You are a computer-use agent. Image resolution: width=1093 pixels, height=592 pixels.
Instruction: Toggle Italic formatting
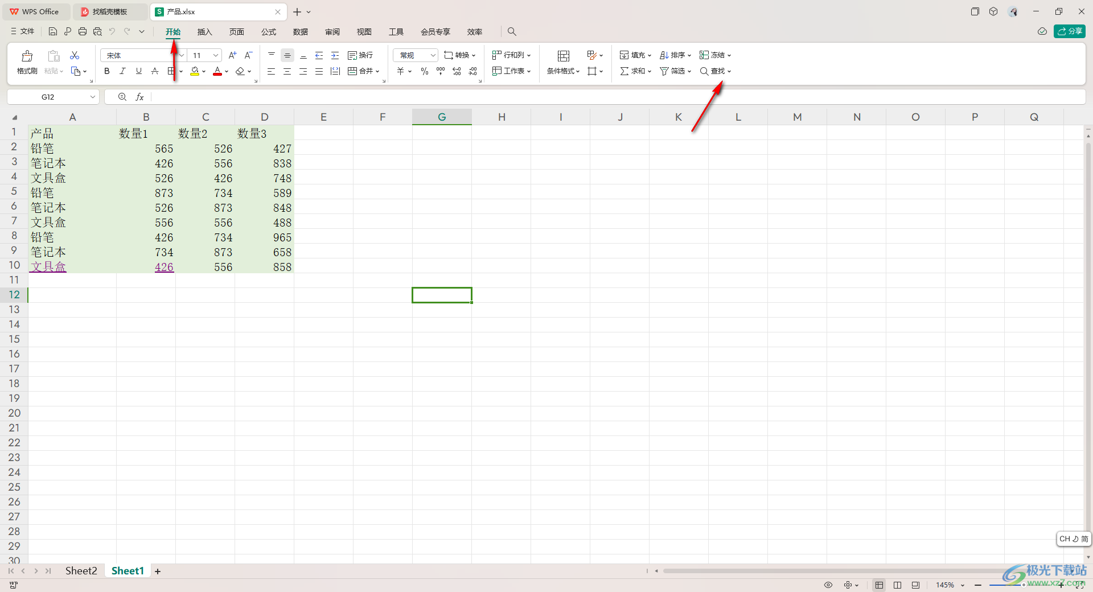(123, 71)
